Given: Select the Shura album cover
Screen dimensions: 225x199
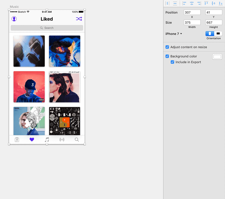Looking at the screenshot, I should pos(29,121).
